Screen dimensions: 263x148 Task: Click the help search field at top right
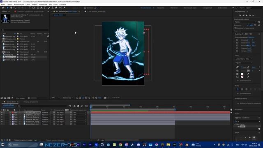coord(249,8)
